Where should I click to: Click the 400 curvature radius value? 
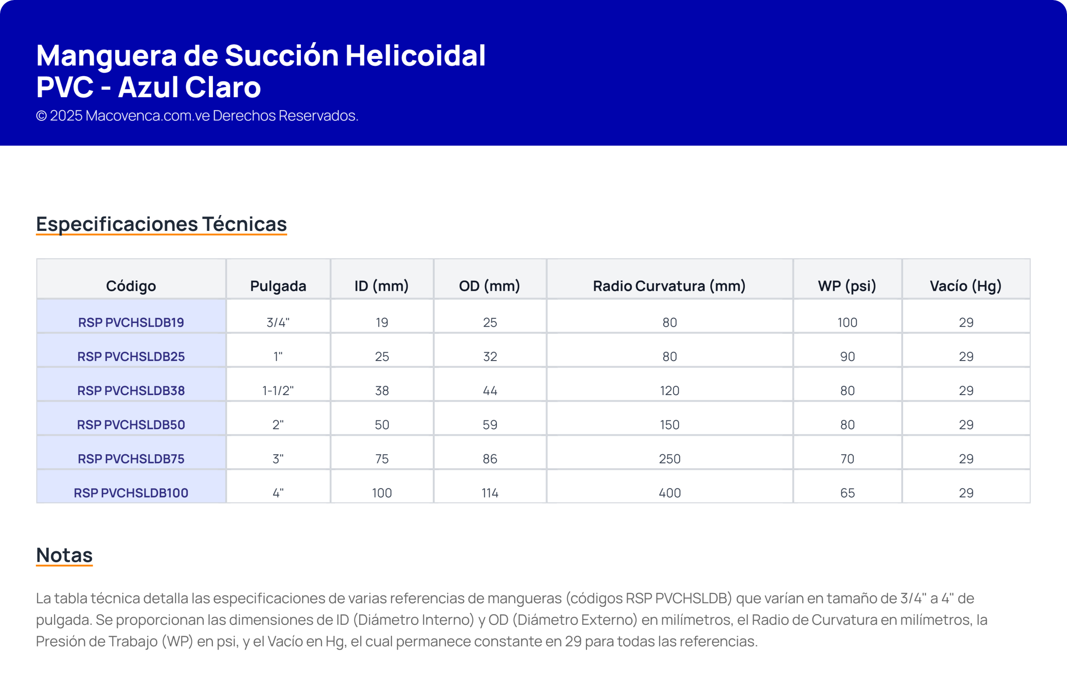tap(669, 493)
